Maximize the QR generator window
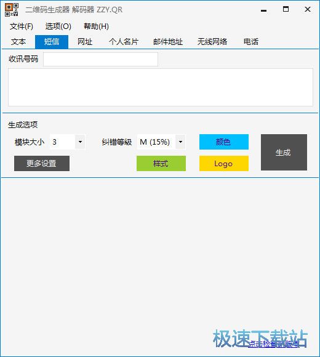320x357 pixels. [x=286, y=9]
